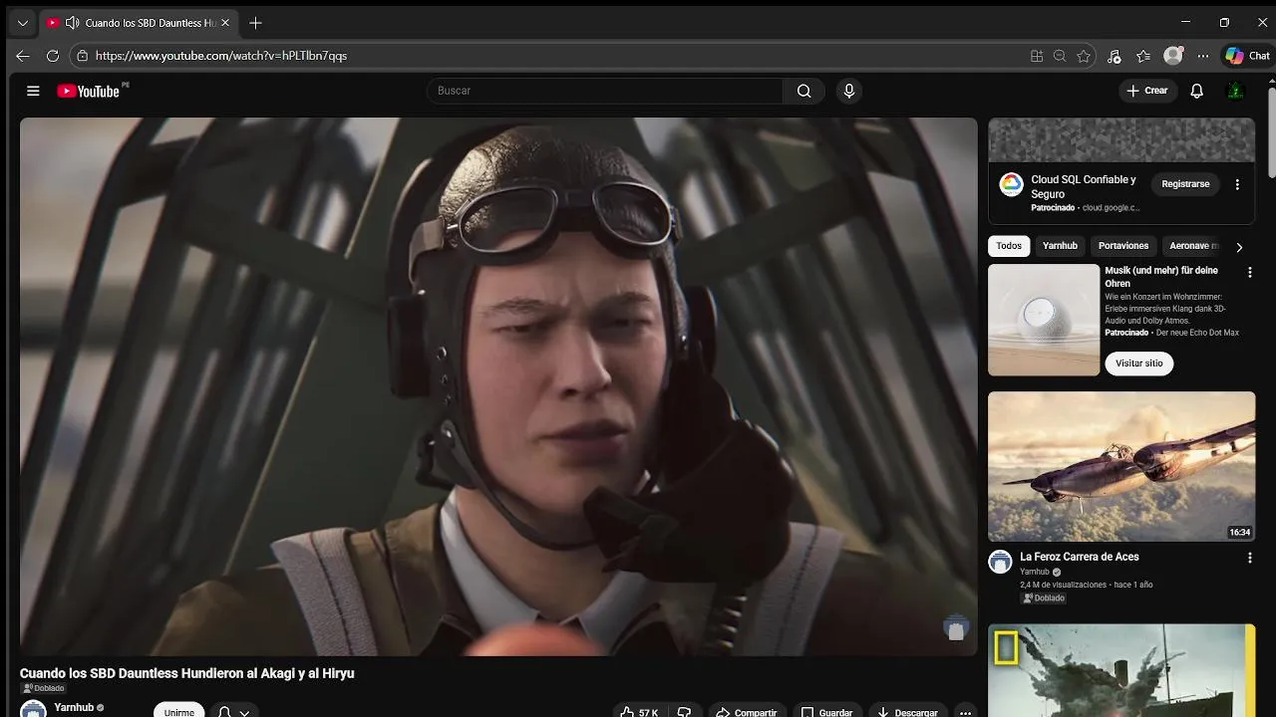Download the video with Descargar
This screenshot has width=1276, height=717.
click(907, 712)
